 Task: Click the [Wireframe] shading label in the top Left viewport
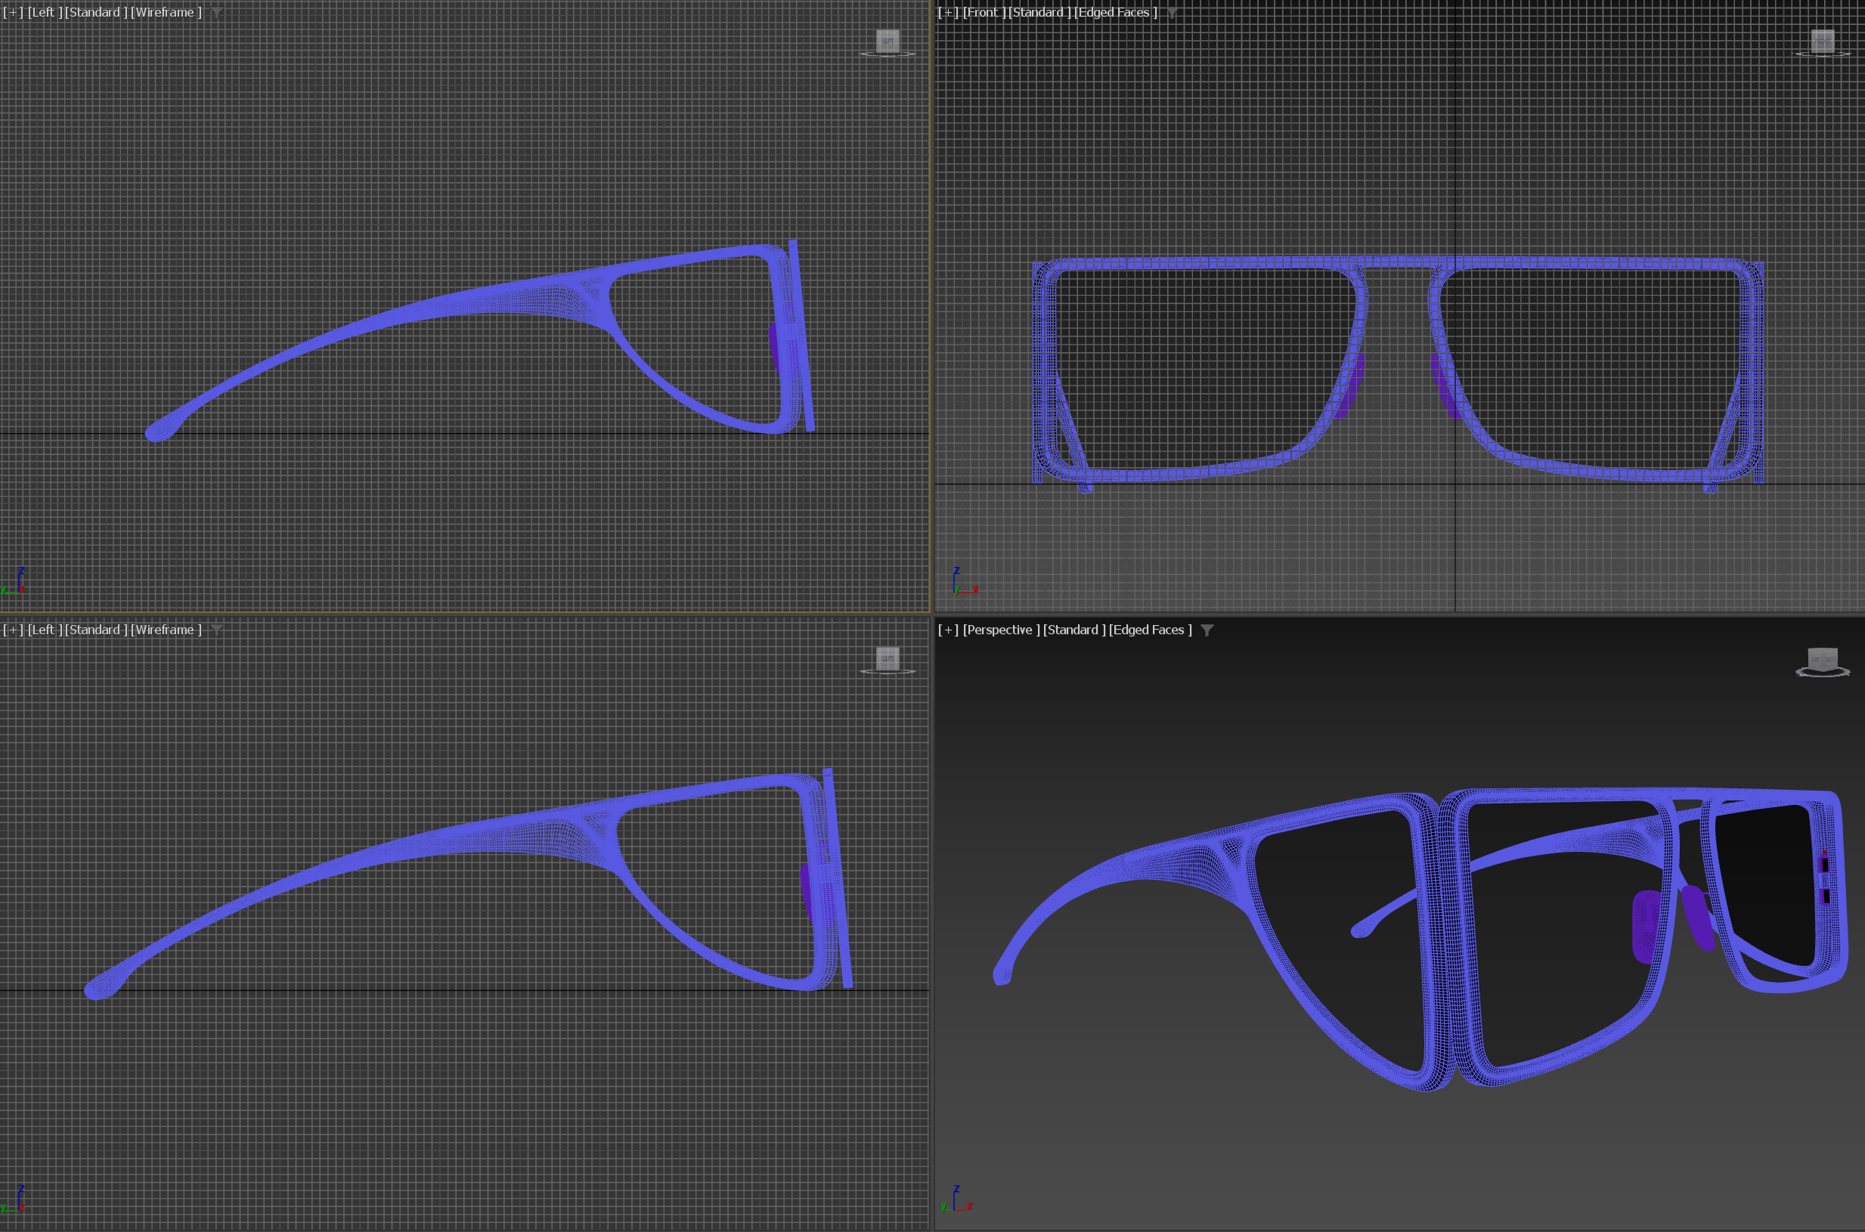pyautogui.click(x=166, y=13)
